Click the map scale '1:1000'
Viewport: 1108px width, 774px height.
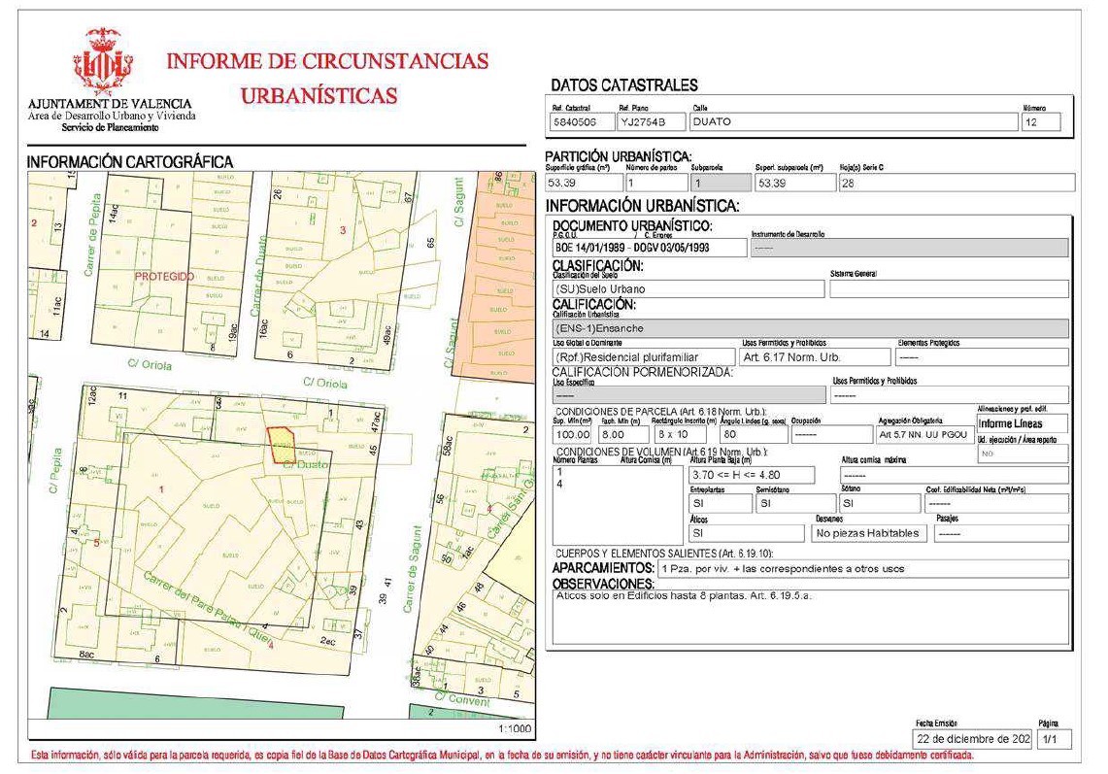(x=515, y=728)
